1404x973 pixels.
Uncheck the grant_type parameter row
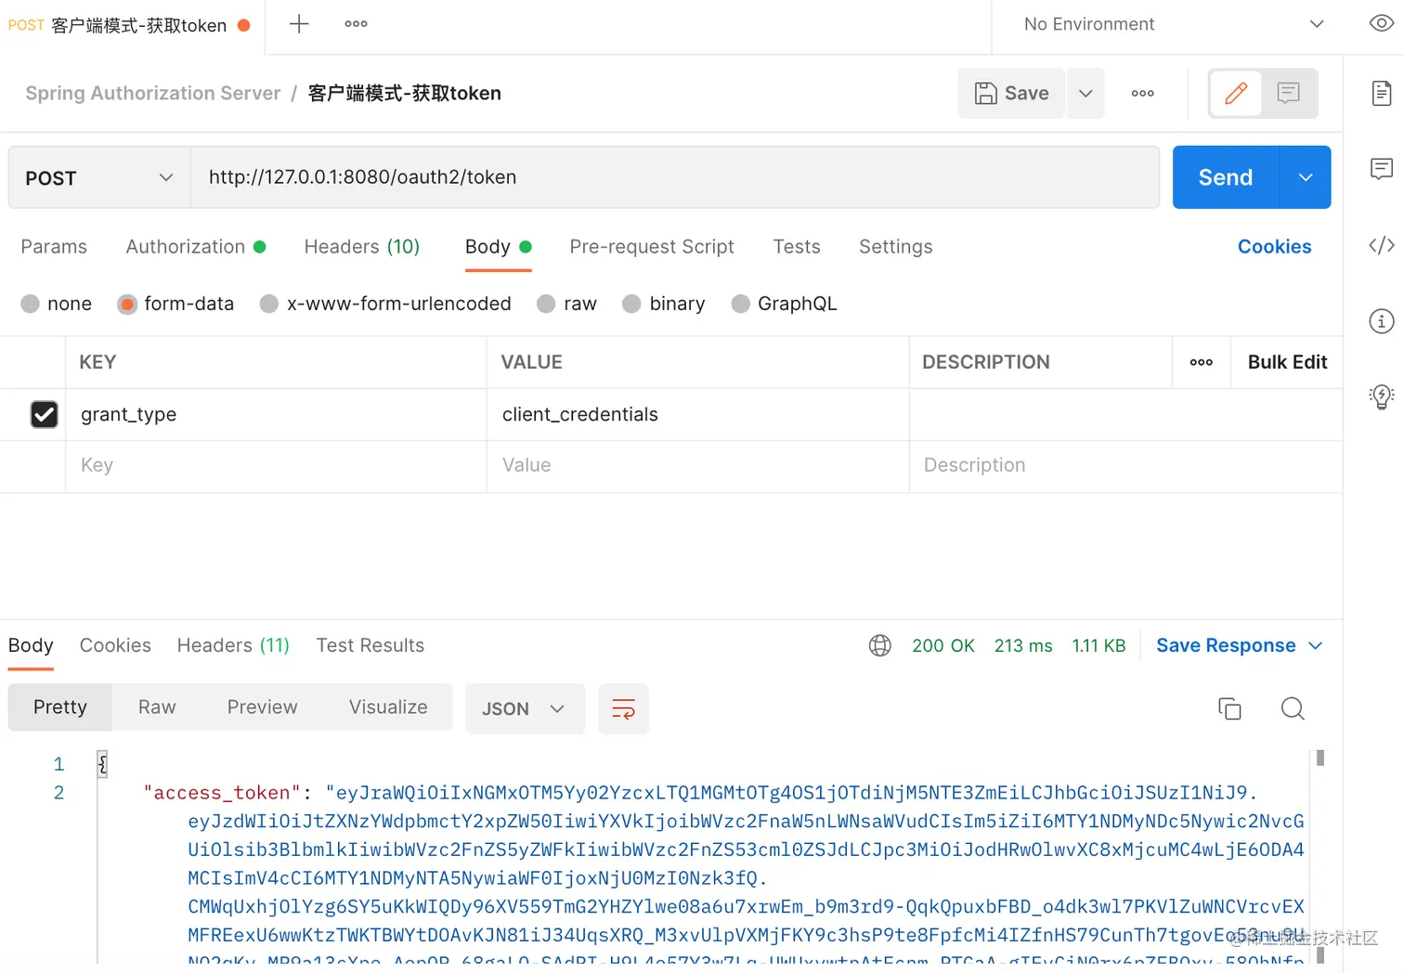(44, 414)
